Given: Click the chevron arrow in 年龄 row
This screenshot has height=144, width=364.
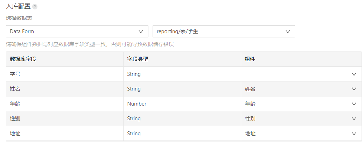Looking at the screenshot, I should point(354,104).
